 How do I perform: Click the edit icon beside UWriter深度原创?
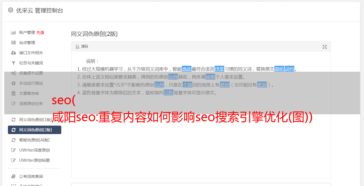[x=13, y=150]
